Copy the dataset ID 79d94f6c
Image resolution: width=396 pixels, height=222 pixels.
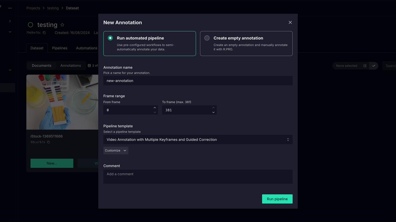[44, 33]
